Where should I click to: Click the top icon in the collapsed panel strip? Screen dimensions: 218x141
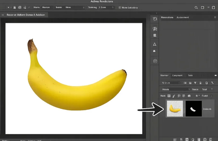pos(155,19)
